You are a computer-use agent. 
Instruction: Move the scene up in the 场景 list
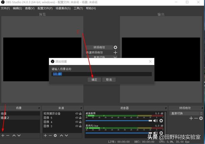click(x=14, y=135)
